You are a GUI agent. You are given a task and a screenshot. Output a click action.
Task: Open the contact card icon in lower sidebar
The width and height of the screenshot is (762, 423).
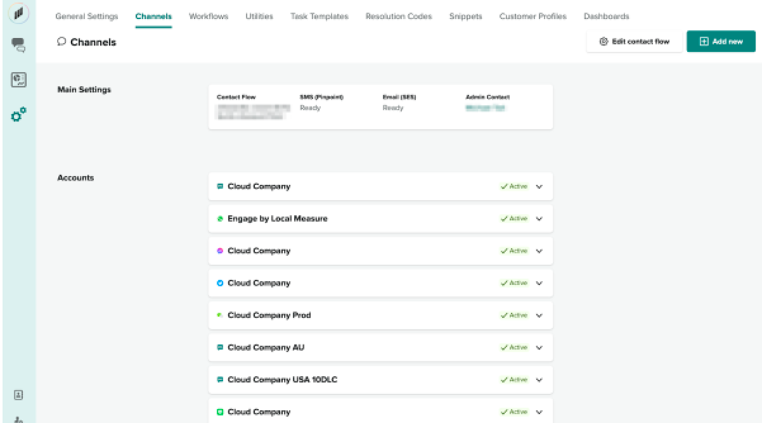(18, 394)
